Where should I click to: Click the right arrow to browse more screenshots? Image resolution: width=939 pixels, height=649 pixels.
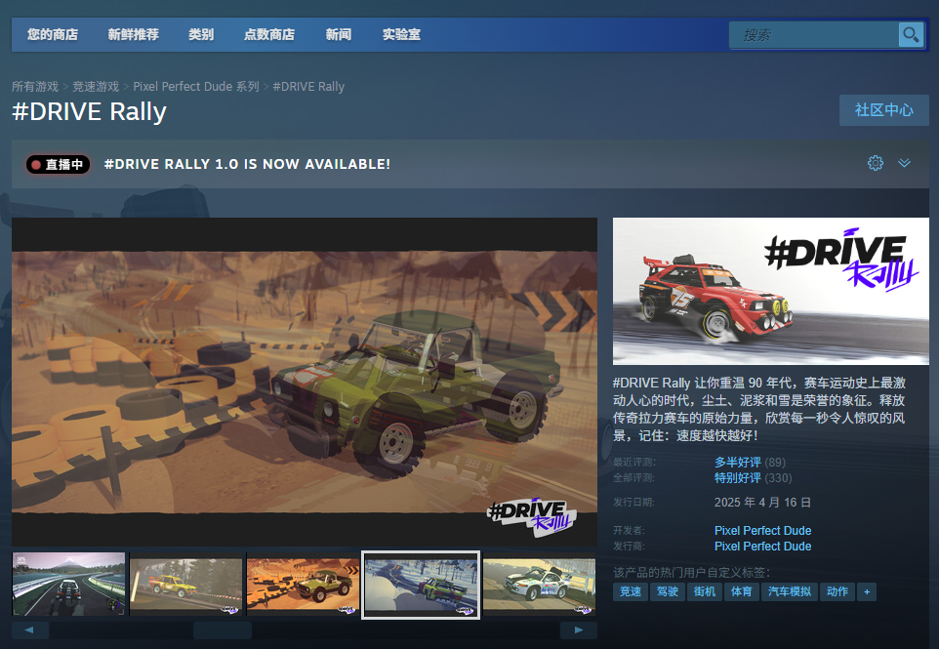(x=580, y=629)
